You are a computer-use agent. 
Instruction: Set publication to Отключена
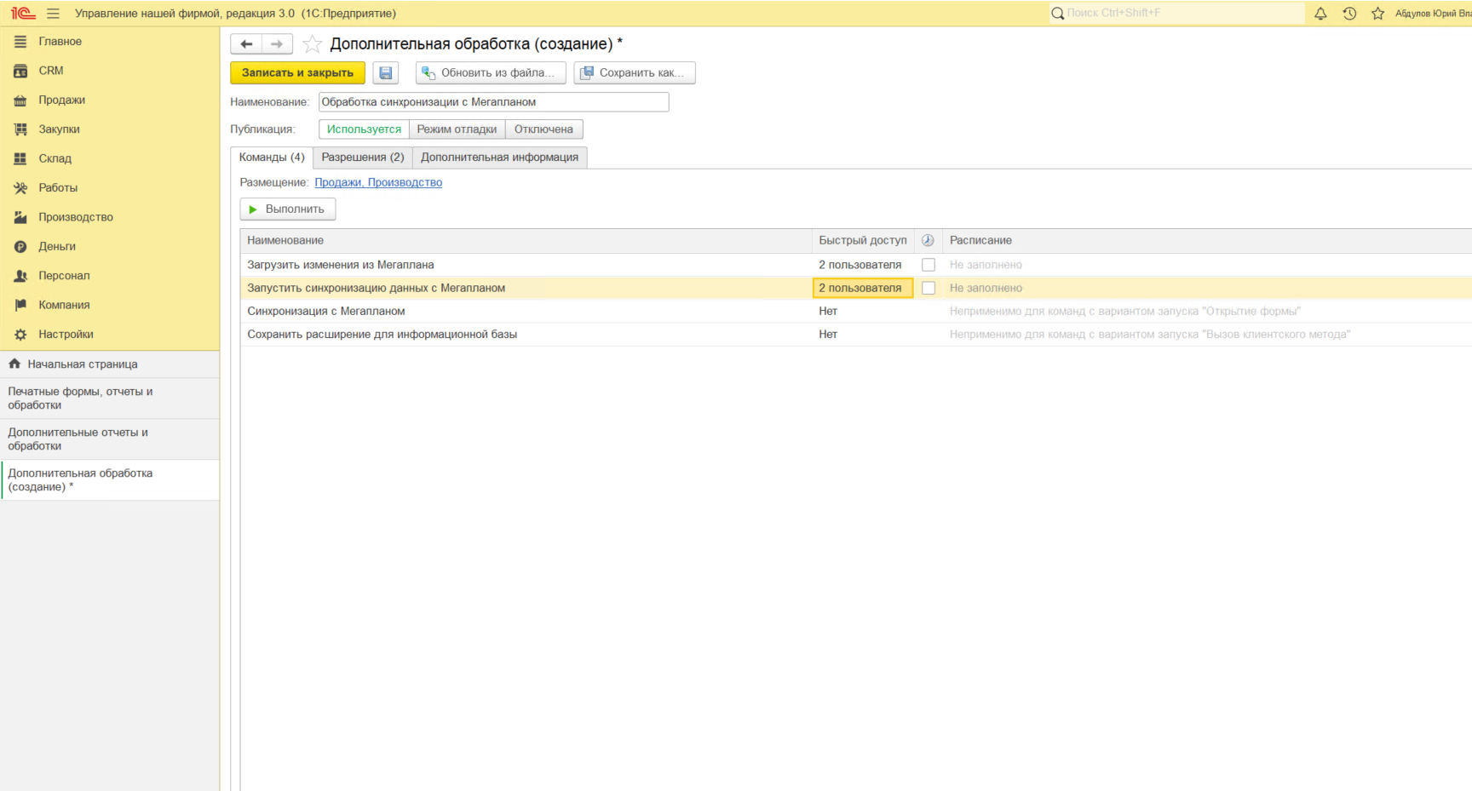[543, 129]
